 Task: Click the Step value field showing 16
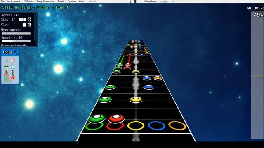23,20
